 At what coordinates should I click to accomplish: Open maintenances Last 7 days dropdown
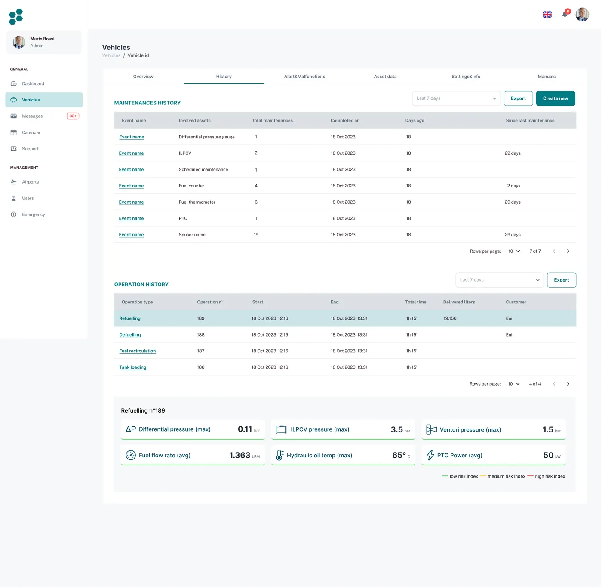click(x=456, y=98)
